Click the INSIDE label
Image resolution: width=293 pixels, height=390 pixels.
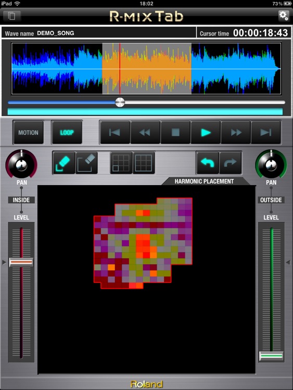point(21,200)
